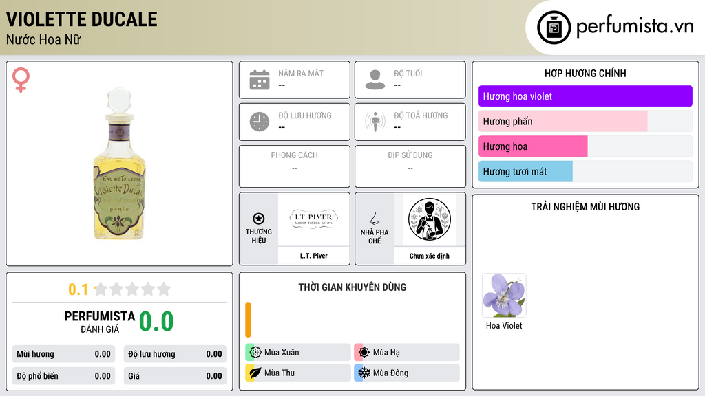Click the Hương tươi mát blue bar
This screenshot has height=396, width=705.
(x=525, y=171)
